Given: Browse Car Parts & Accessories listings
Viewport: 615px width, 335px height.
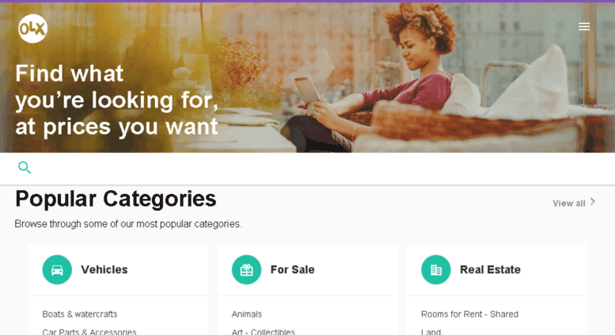Looking at the screenshot, I should click(89, 332).
